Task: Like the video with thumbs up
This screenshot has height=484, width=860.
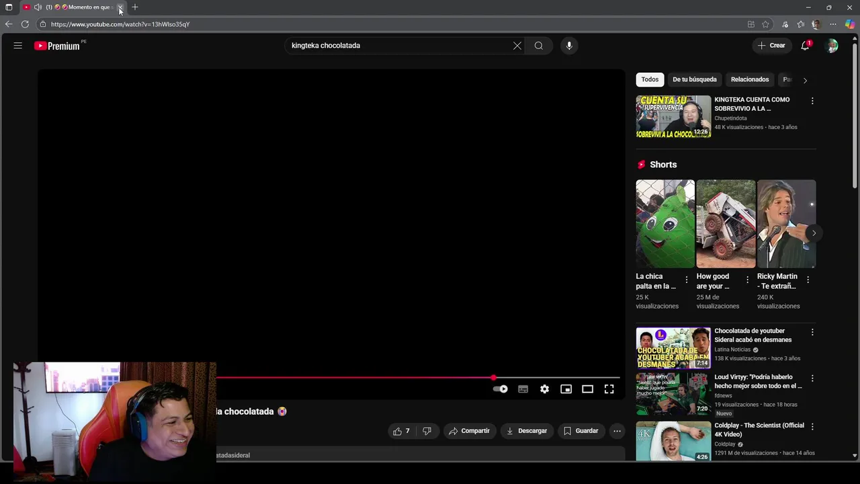Action: (401, 431)
